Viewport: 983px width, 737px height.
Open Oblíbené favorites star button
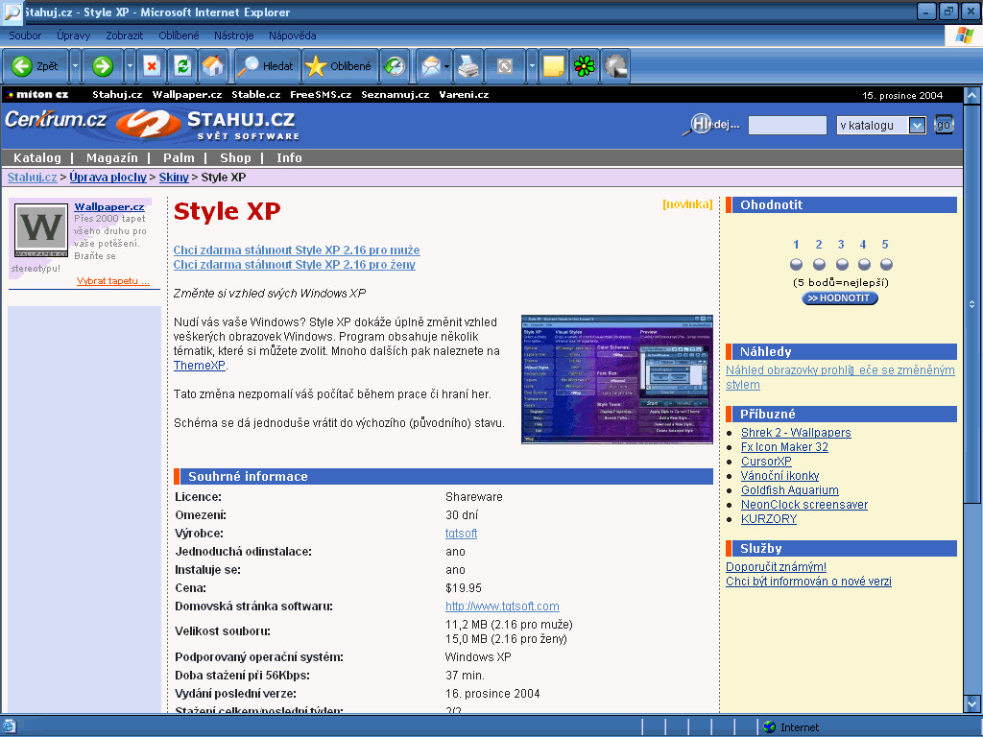340,66
